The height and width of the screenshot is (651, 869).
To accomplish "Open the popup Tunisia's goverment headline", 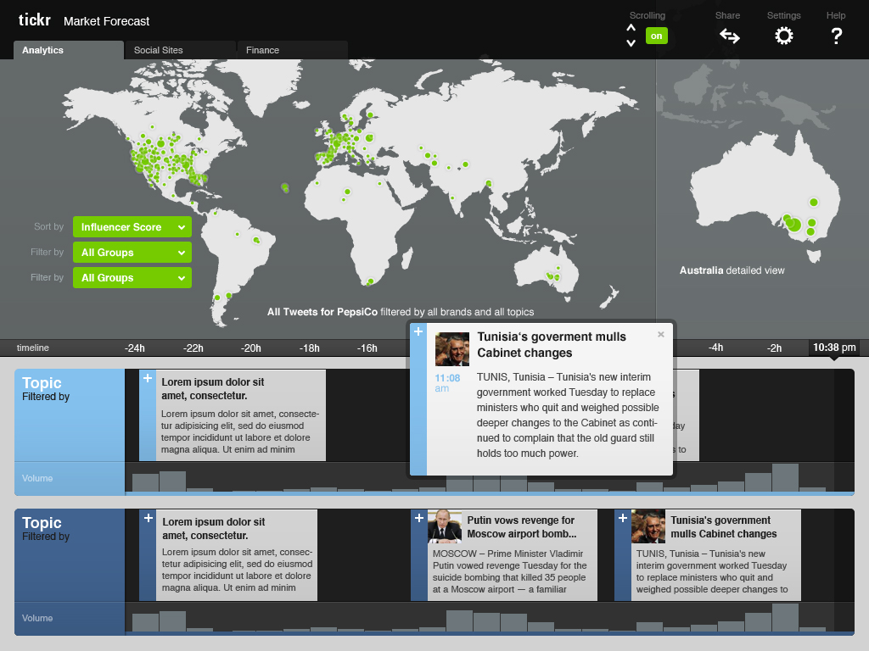I will click(552, 345).
